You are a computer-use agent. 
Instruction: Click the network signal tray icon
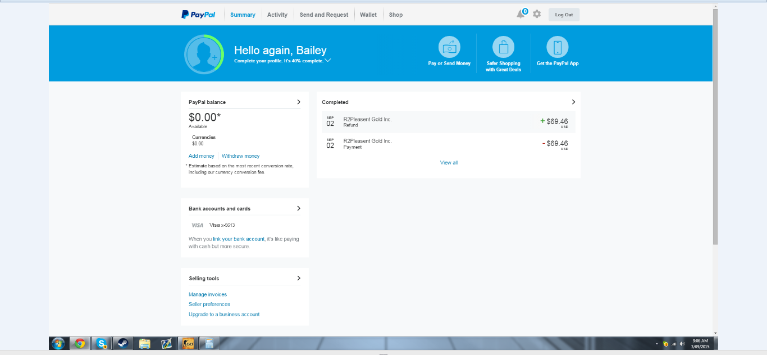[674, 343]
